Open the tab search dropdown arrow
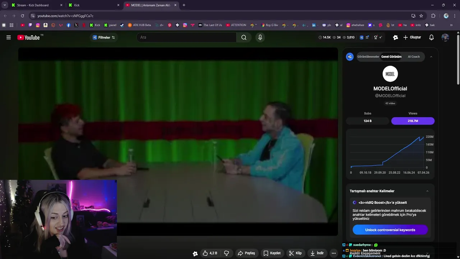The image size is (460, 259). 5,5
